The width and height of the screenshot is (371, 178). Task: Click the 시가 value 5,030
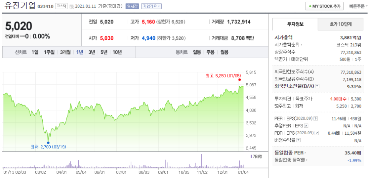[x=107, y=38]
